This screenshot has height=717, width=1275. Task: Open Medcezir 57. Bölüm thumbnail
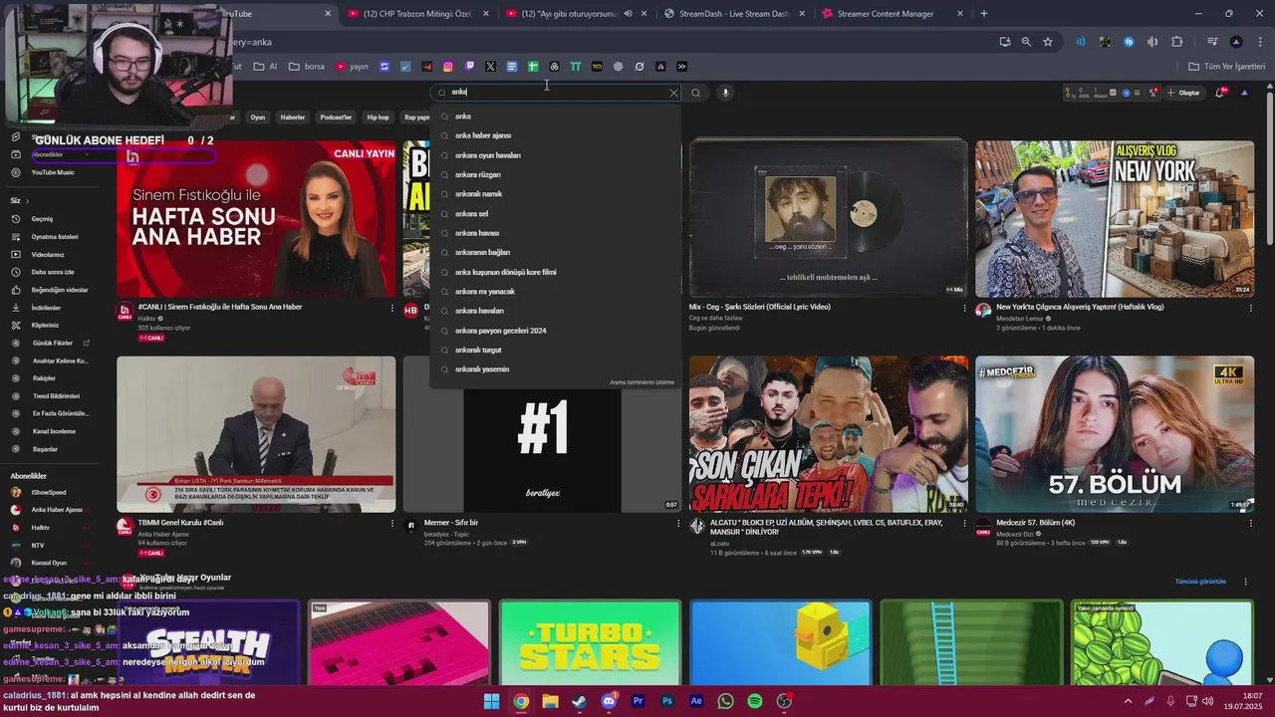click(1115, 434)
